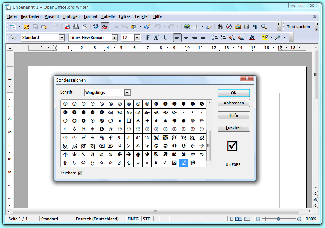Screen dimensions: 325x228
Task: Open Styles and Formatting icon
Action: coord(14,37)
